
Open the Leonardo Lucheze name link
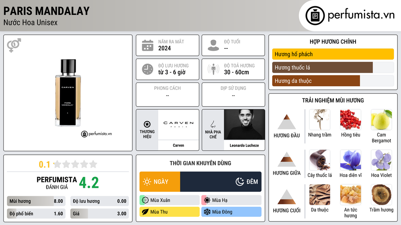pos(244,145)
